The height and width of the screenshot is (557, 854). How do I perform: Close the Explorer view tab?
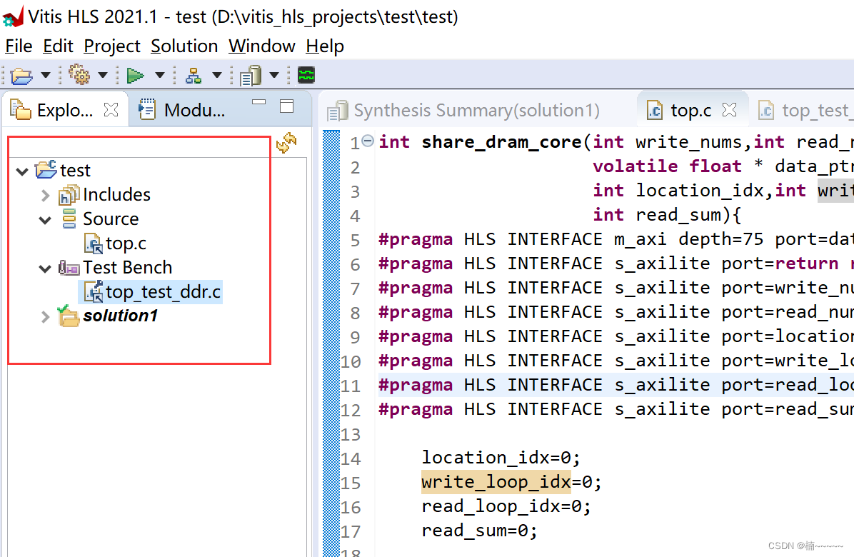[111, 109]
